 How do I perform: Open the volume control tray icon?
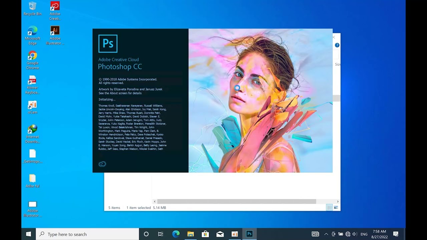tap(355, 234)
